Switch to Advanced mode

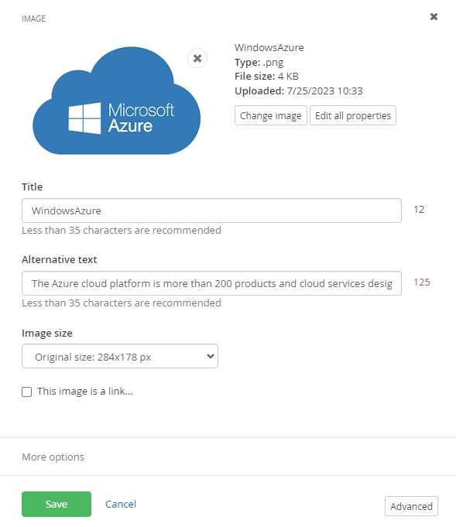coord(411,506)
